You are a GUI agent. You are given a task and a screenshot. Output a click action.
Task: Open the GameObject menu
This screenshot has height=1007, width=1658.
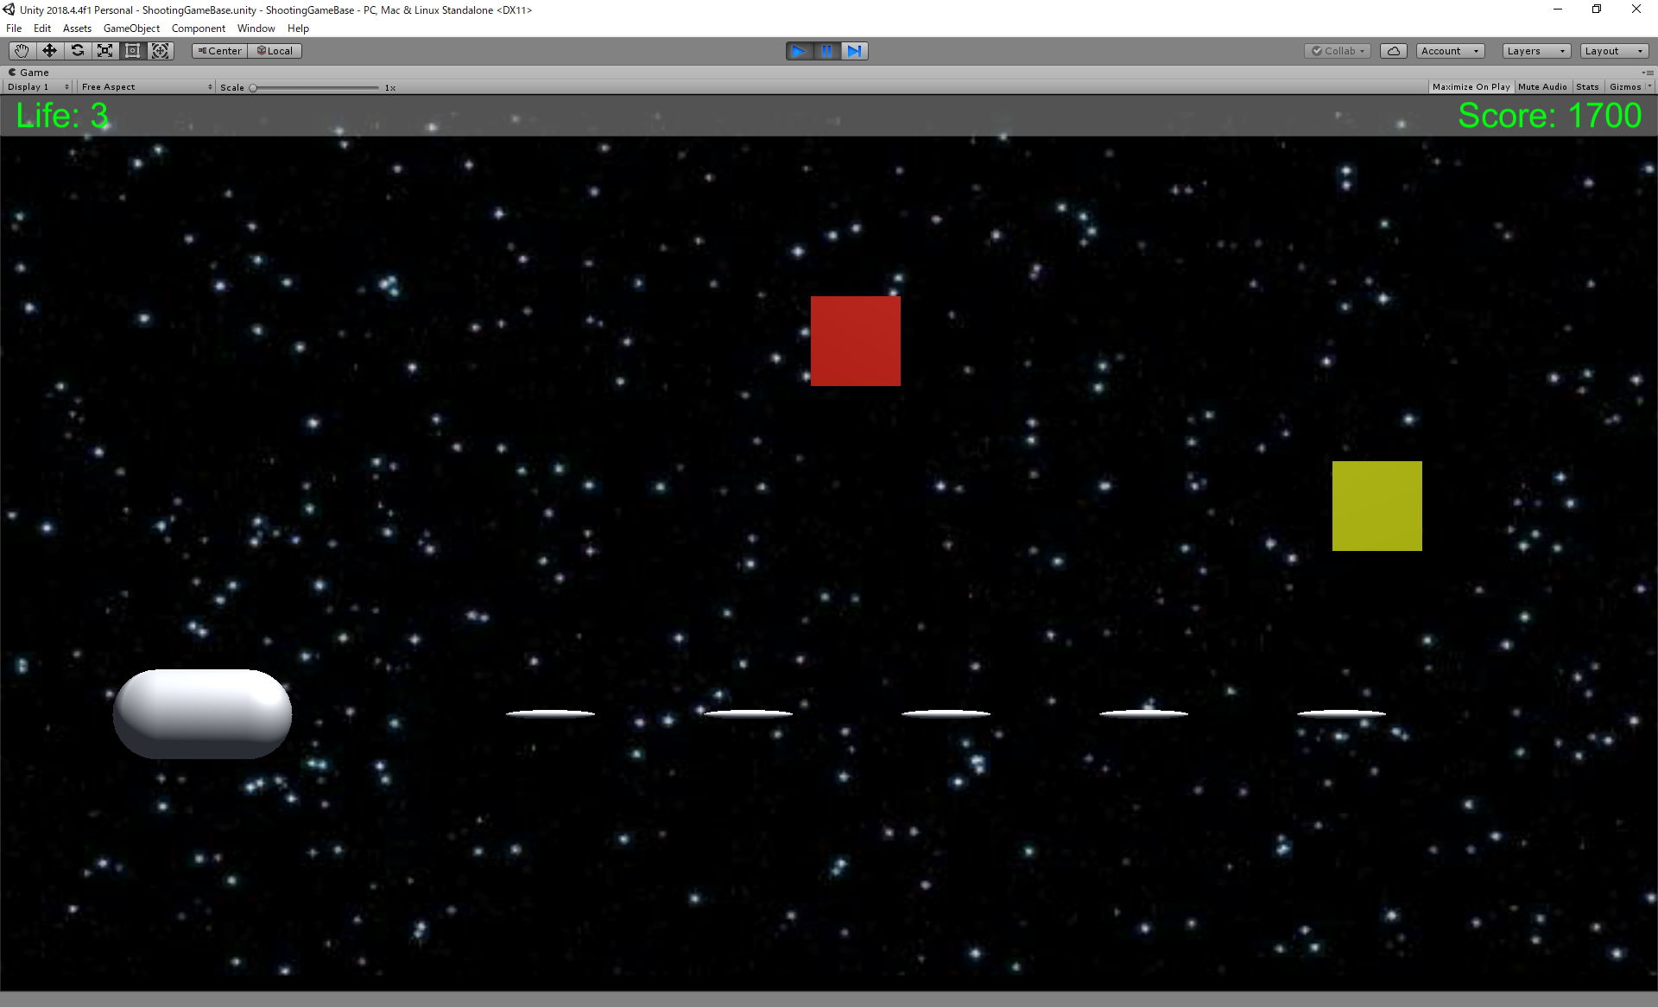pos(131,28)
